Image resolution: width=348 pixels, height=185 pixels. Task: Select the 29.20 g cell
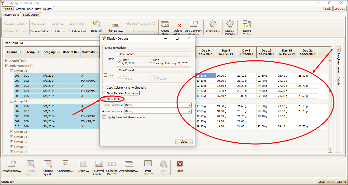click(308, 111)
